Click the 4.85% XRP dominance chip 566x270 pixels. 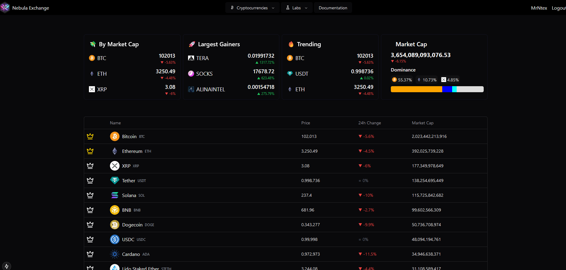450,80
